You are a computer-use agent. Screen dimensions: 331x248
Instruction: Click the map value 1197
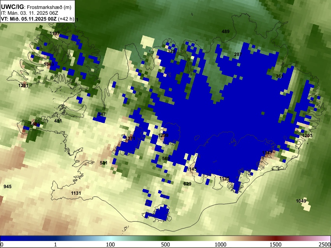55,33
